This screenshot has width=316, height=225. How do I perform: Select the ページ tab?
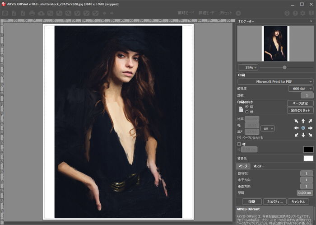pyautogui.click(x=243, y=166)
